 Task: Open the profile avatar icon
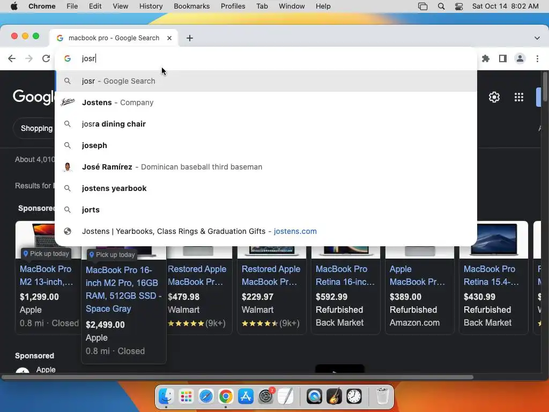pyautogui.click(x=520, y=58)
